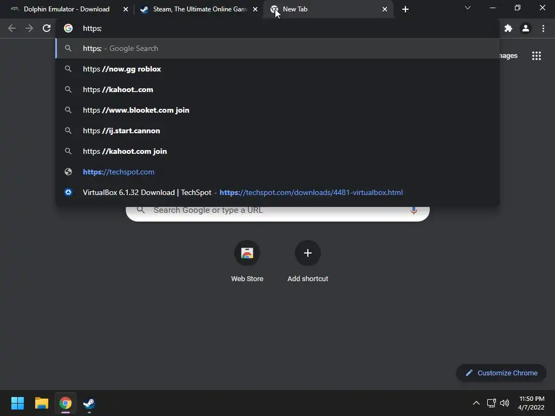Select the 'https; - Google Search' suggestion
Image resolution: width=555 pixels, height=416 pixels.
point(277,48)
